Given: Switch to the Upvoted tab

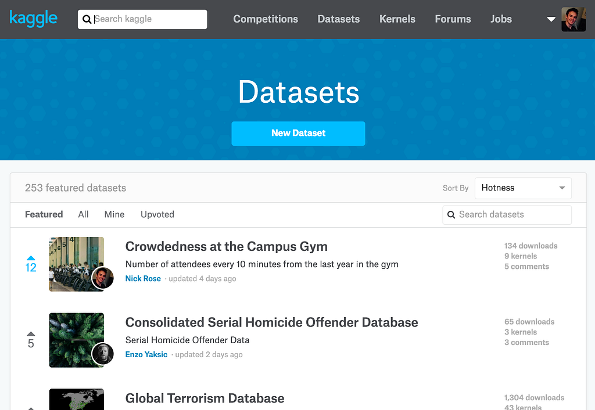Looking at the screenshot, I should [157, 214].
